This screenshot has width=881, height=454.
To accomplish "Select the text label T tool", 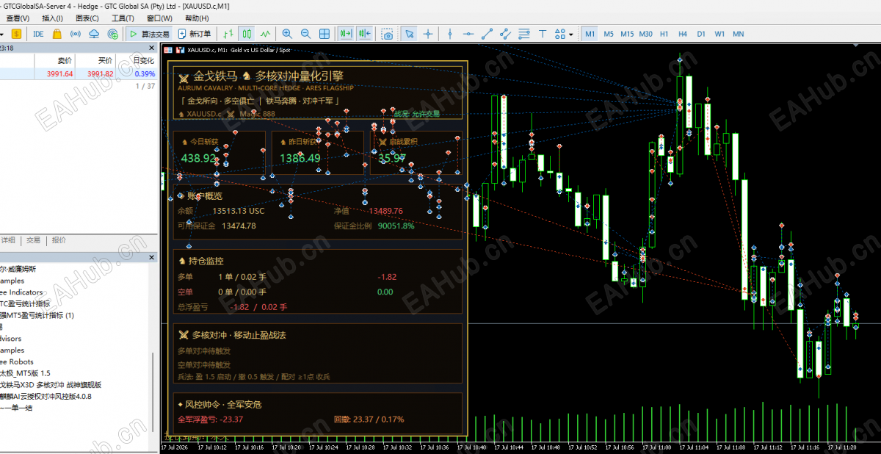I will pos(543,34).
